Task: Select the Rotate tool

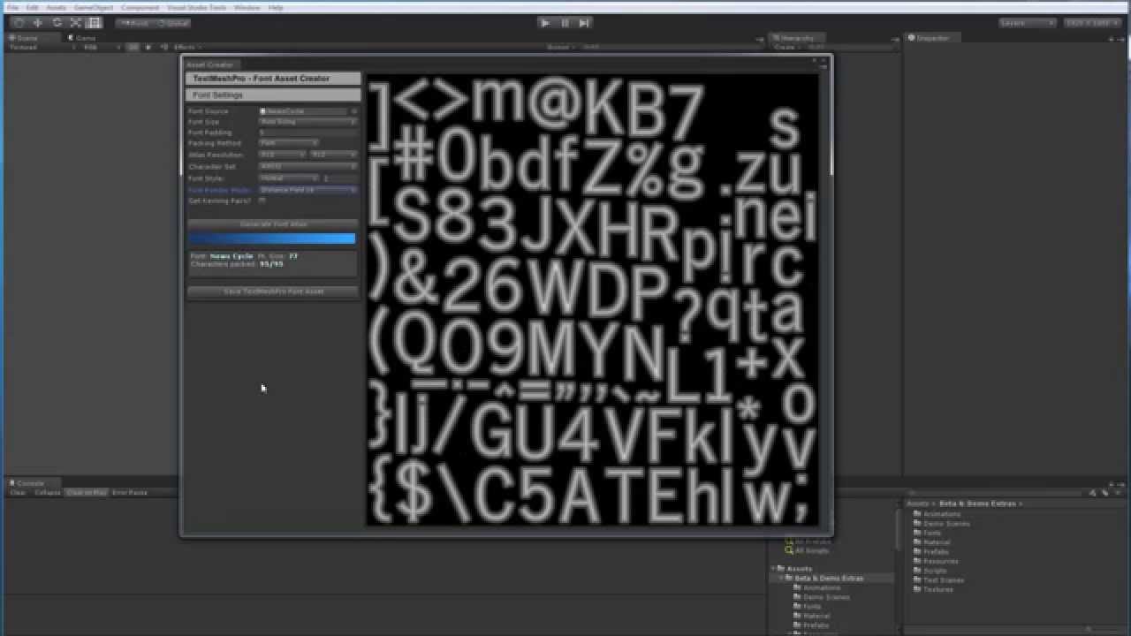Action: pos(57,23)
